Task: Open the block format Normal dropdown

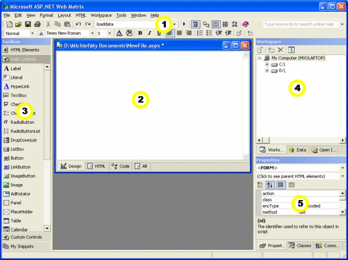Action: click(x=32, y=33)
